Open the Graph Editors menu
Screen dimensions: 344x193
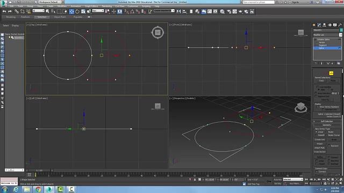(x=91, y=6)
